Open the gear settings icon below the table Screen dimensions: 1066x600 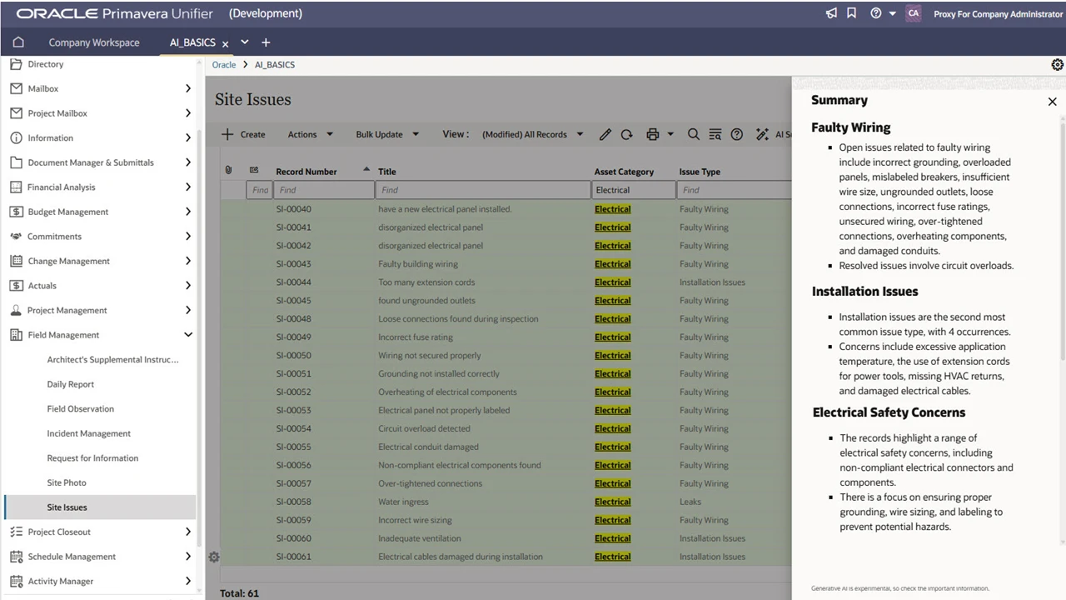[x=214, y=557]
